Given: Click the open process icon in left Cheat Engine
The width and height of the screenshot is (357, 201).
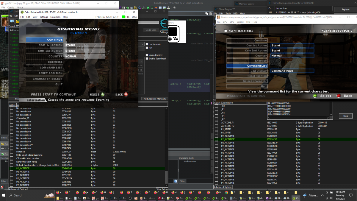Looking at the screenshot, I should (12, 21).
